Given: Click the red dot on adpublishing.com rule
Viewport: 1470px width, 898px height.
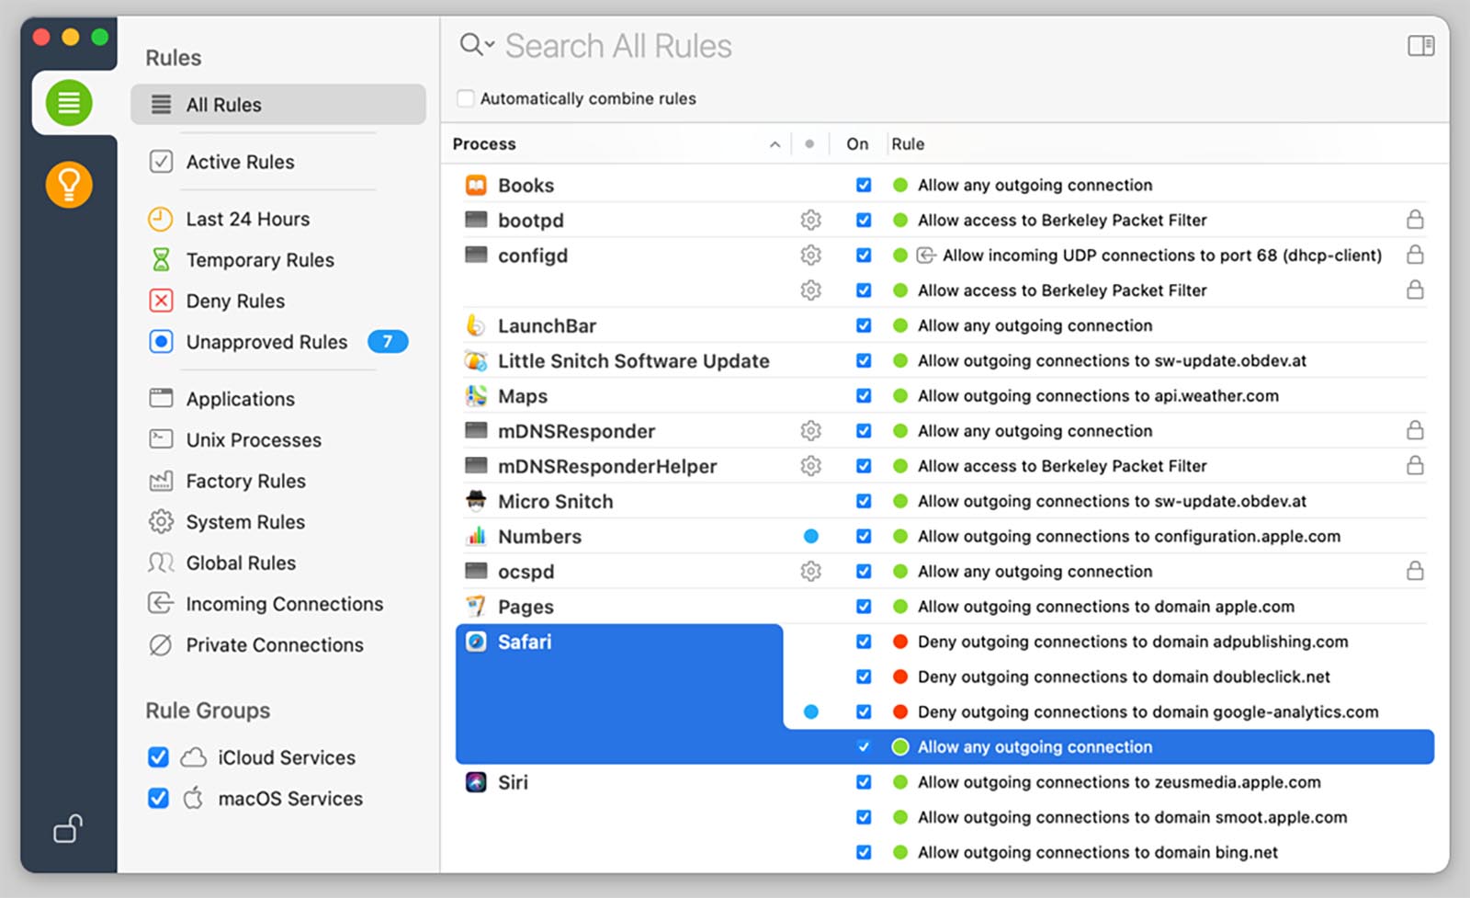Looking at the screenshot, I should (x=900, y=642).
